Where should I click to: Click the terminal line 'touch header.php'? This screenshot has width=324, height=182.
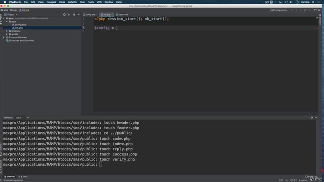[x=71, y=123]
